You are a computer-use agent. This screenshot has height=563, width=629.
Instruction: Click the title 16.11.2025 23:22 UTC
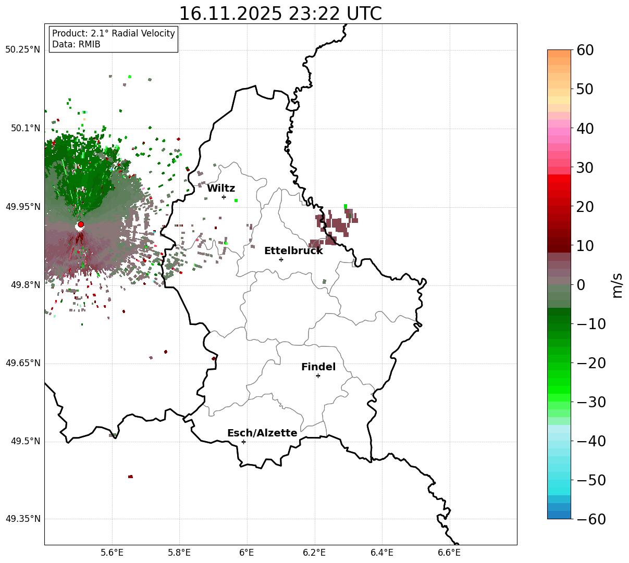[280, 14]
